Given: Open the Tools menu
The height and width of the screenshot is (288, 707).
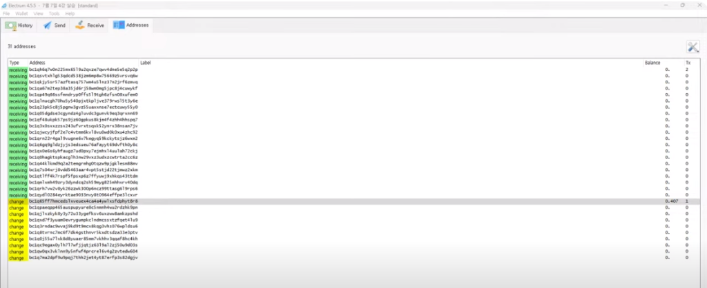Looking at the screenshot, I should click(54, 14).
